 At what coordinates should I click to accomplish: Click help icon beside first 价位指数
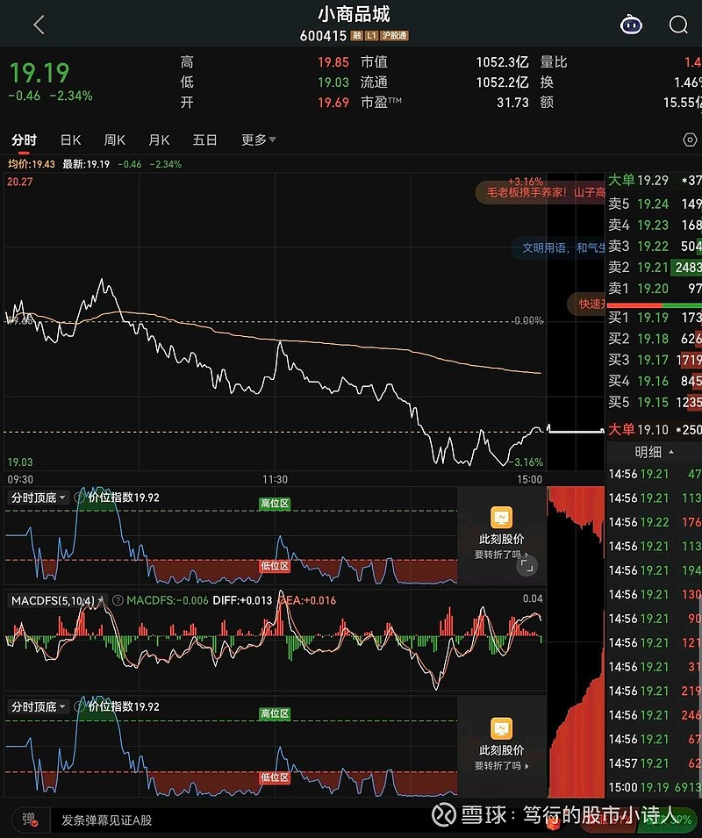pos(80,498)
